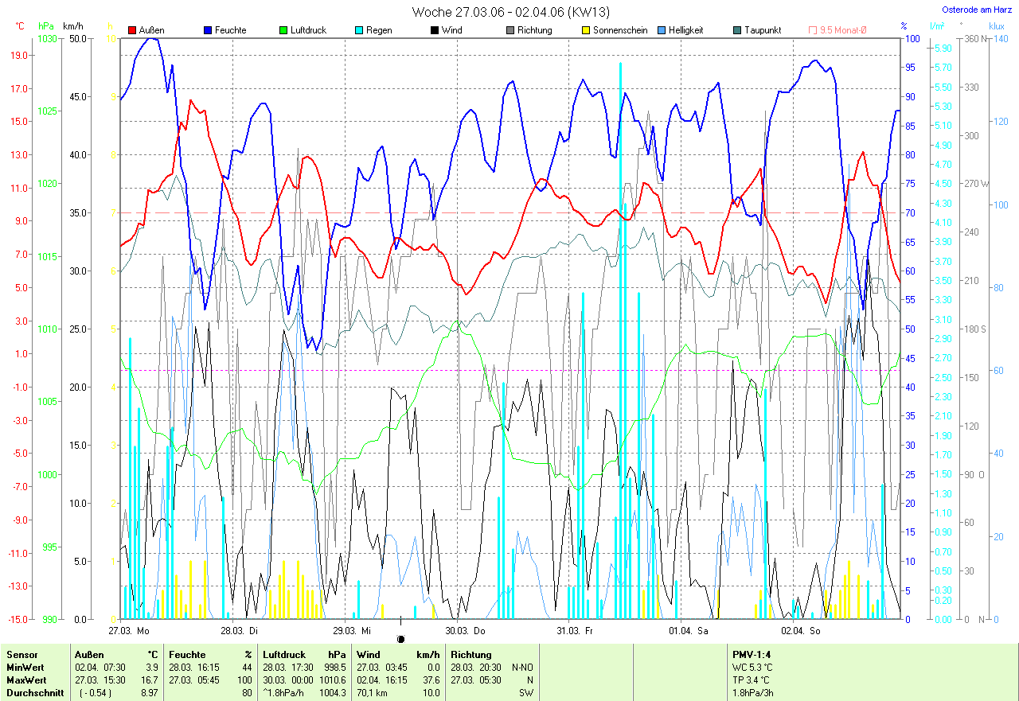Viewport: 1019px width, 701px height.
Task: Click the dark Taupunkt legend swatch
Action: (737, 30)
